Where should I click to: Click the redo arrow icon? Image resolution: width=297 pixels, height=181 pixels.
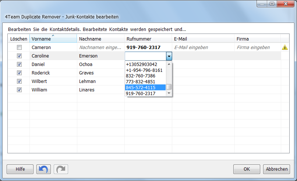(61, 169)
